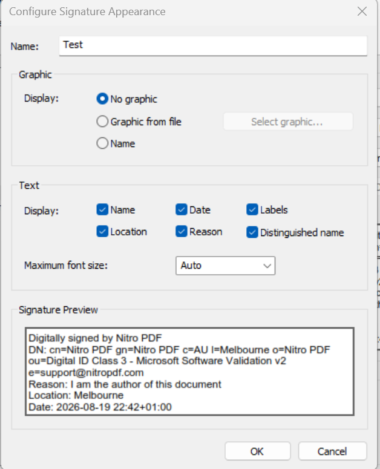Click the Select graphic... button
The image size is (380, 469).
pyautogui.click(x=288, y=122)
